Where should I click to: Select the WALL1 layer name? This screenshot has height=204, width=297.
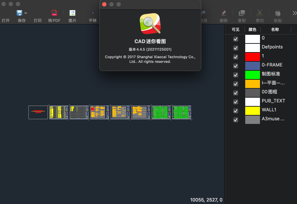click(269, 110)
